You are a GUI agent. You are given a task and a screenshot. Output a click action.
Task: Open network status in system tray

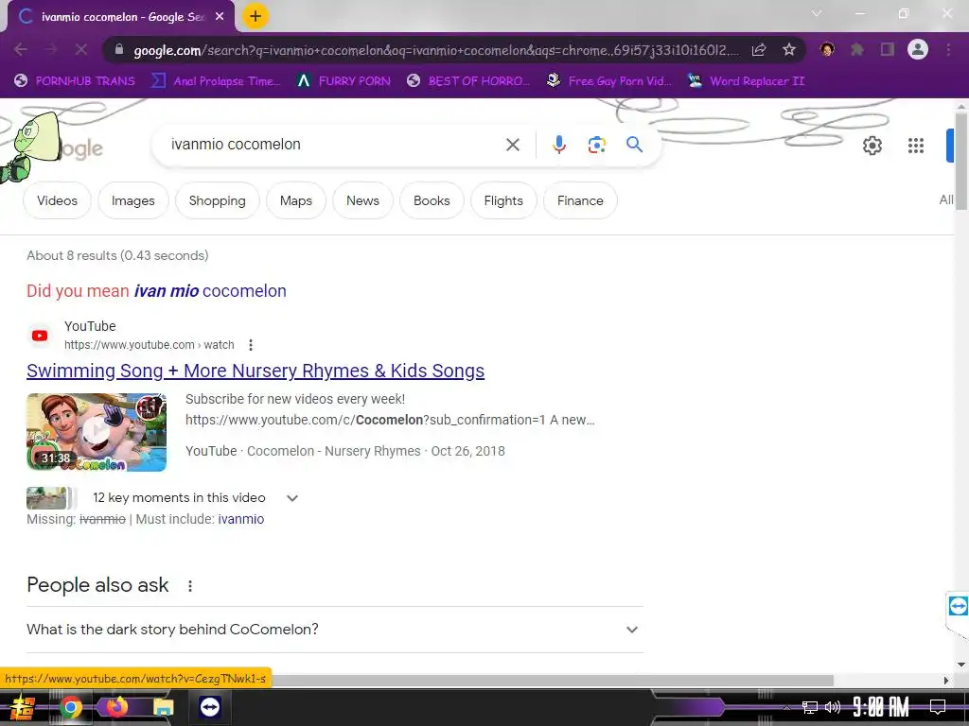coord(810,707)
